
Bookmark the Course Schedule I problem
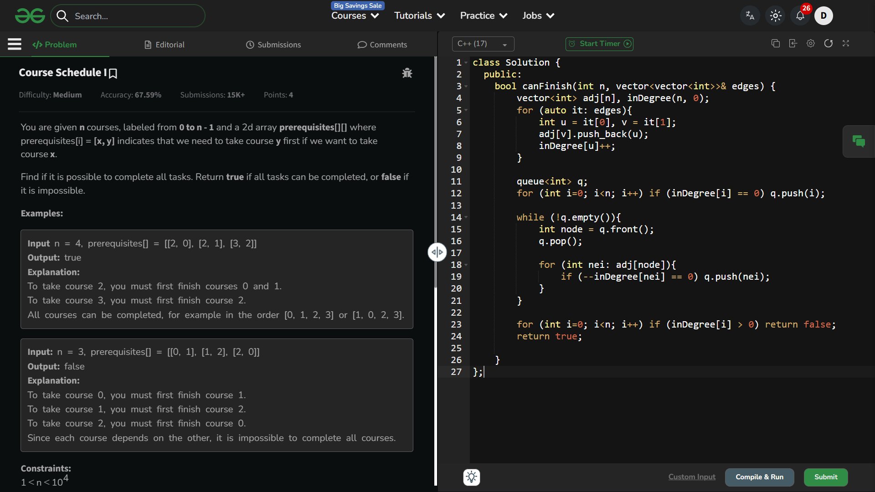click(x=113, y=73)
